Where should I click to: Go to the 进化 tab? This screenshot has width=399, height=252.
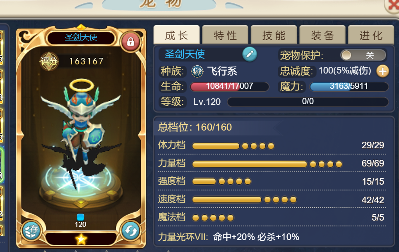[371, 35]
